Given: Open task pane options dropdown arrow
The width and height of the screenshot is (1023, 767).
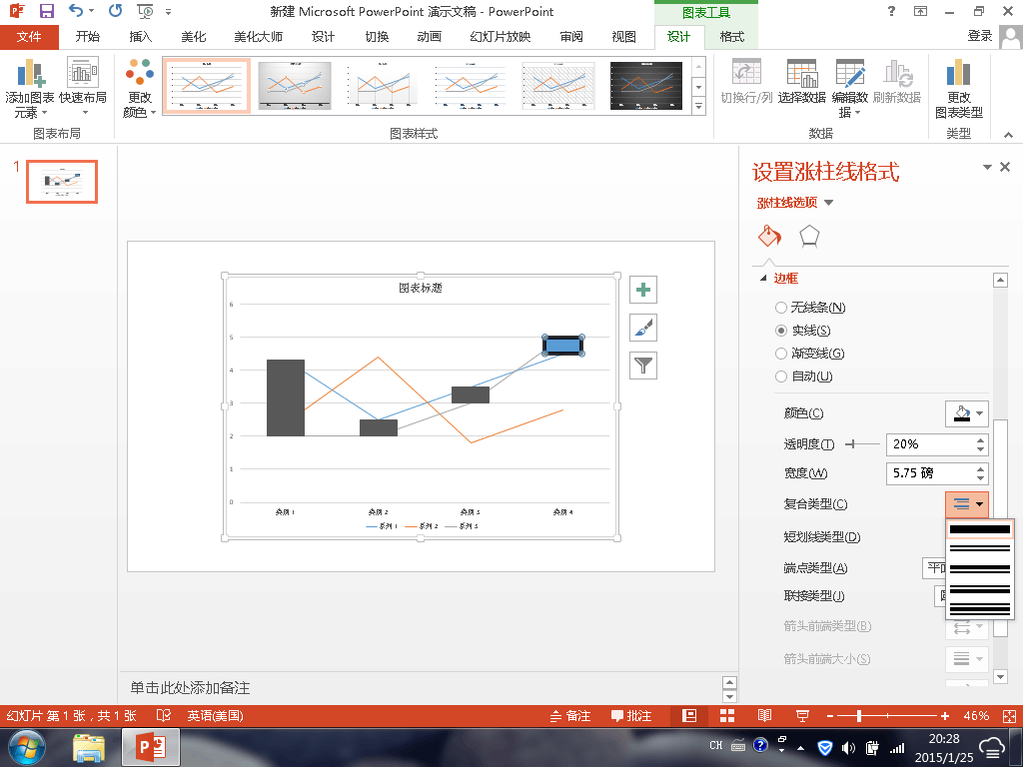Looking at the screenshot, I should [987, 168].
